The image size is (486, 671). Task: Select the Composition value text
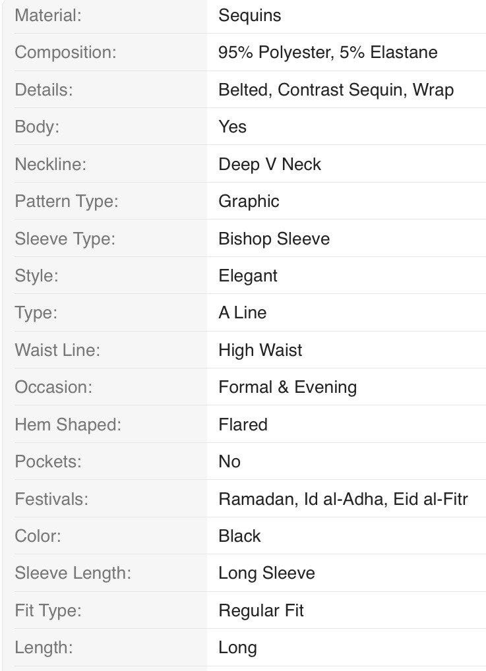328,53
